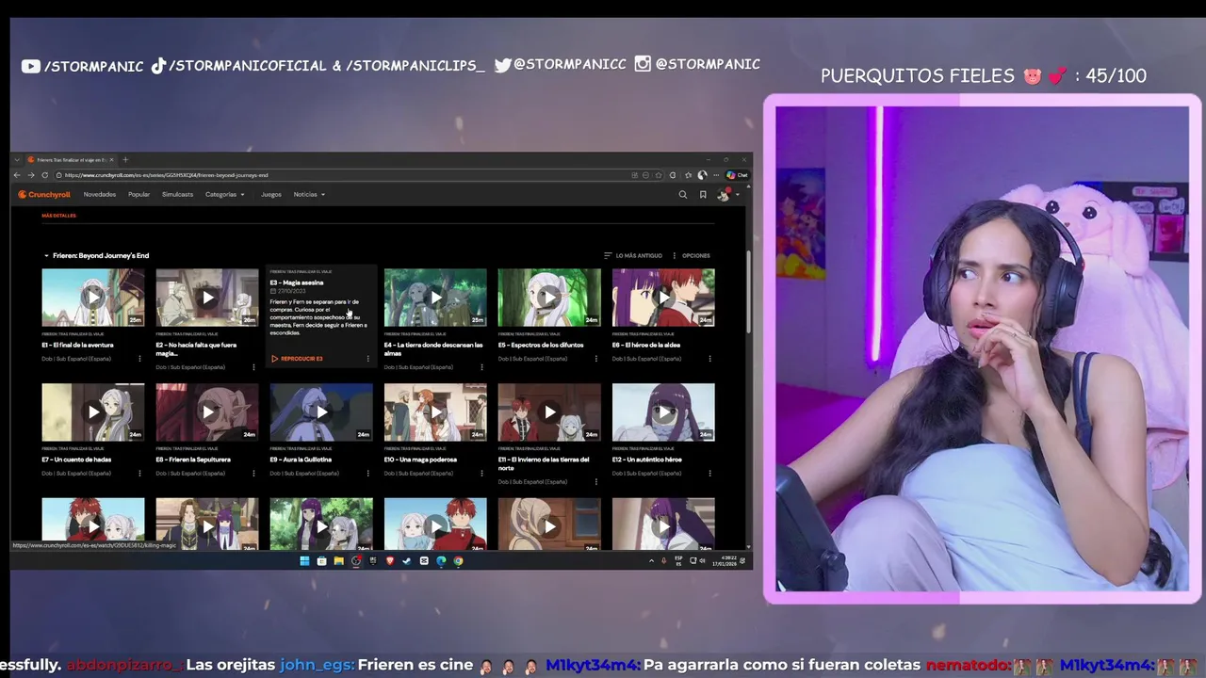Play episode E11 thumbnail

(549, 412)
